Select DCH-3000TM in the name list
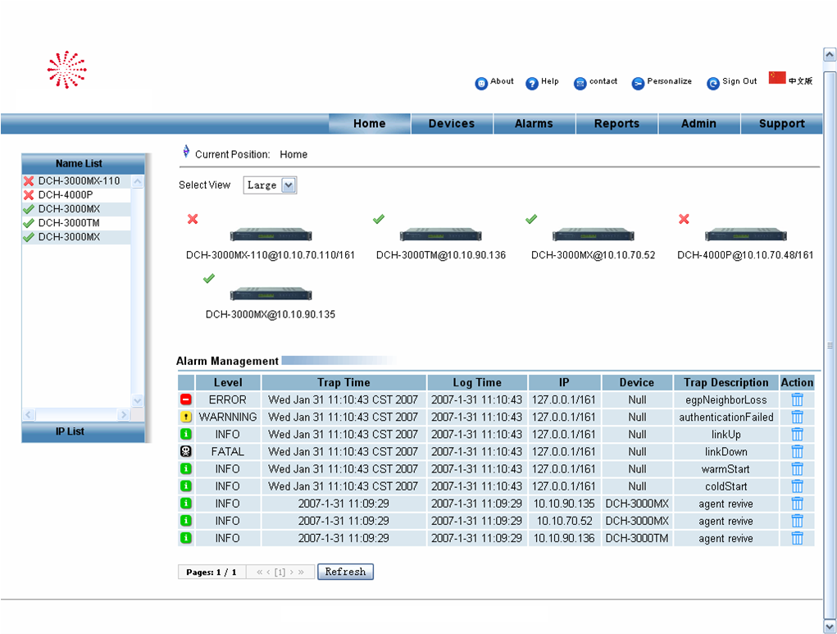 69,223
